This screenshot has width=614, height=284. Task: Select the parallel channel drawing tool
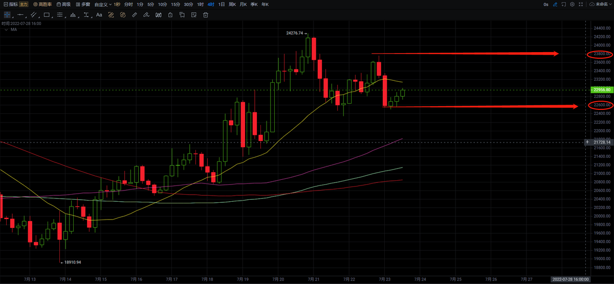tap(33, 15)
